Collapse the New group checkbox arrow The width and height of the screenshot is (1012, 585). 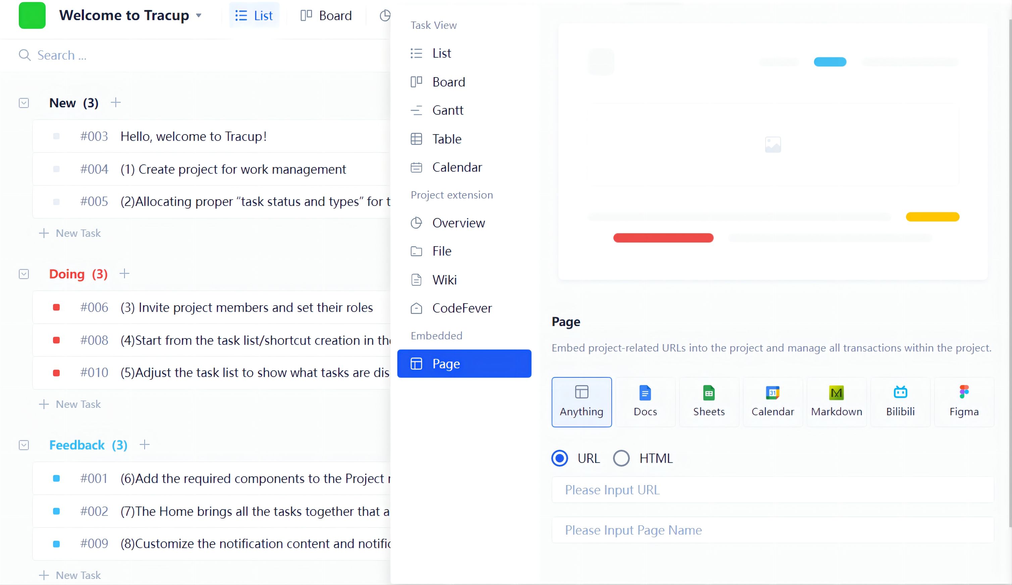24,103
